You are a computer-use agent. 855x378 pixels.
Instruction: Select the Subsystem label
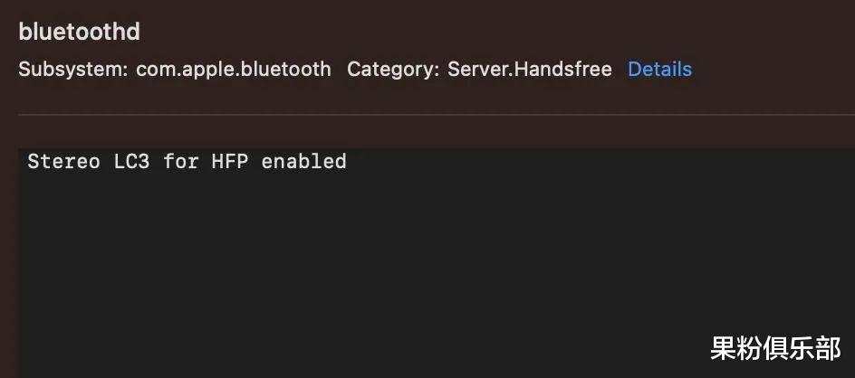72,70
